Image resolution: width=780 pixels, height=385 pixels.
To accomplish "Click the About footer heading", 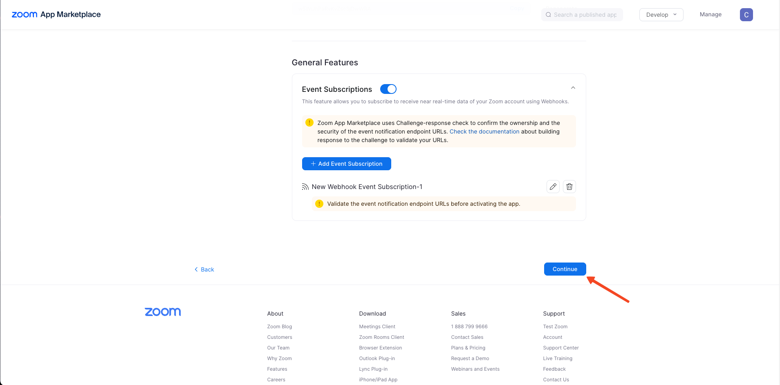I will pos(275,314).
